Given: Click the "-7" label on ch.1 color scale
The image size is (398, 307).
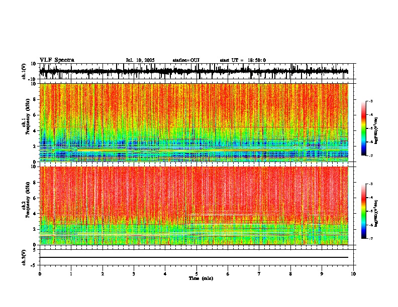Looking at the screenshot, I should click(370, 156).
